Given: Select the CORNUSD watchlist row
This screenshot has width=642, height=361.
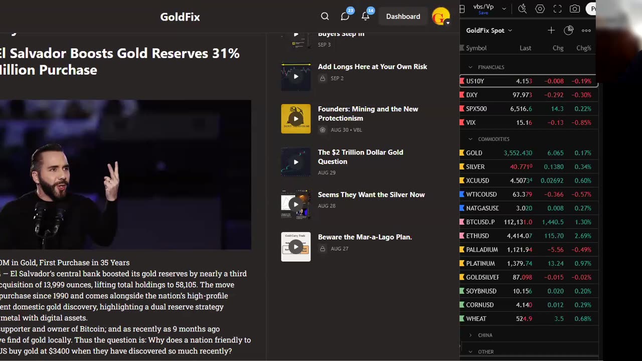Looking at the screenshot, I should [x=529, y=305].
